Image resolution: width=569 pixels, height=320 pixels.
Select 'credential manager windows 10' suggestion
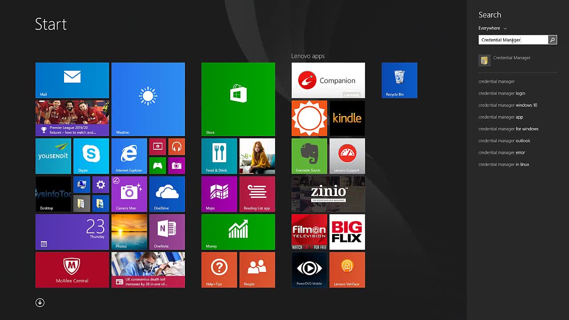(x=508, y=105)
